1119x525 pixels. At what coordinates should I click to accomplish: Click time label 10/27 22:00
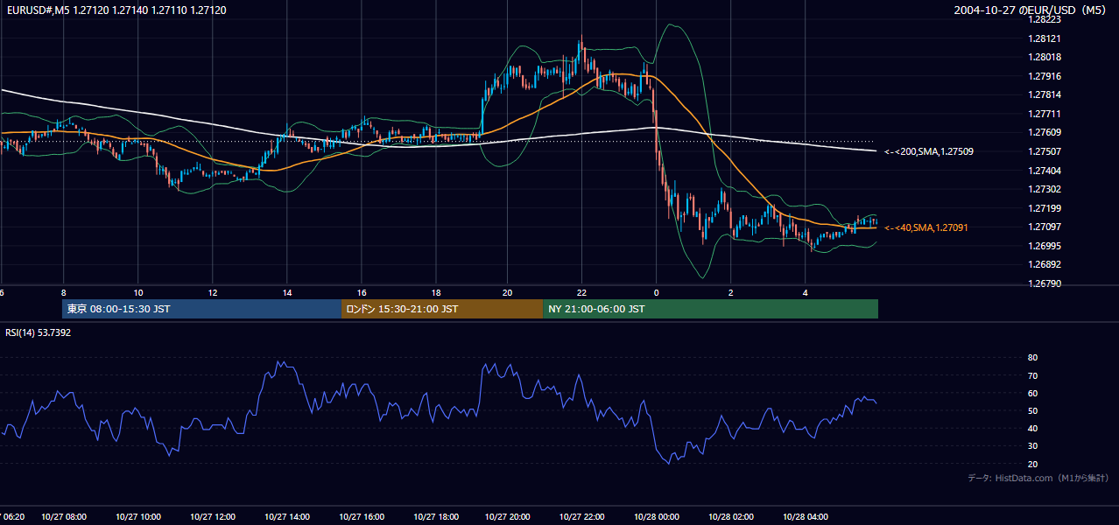tap(581, 517)
